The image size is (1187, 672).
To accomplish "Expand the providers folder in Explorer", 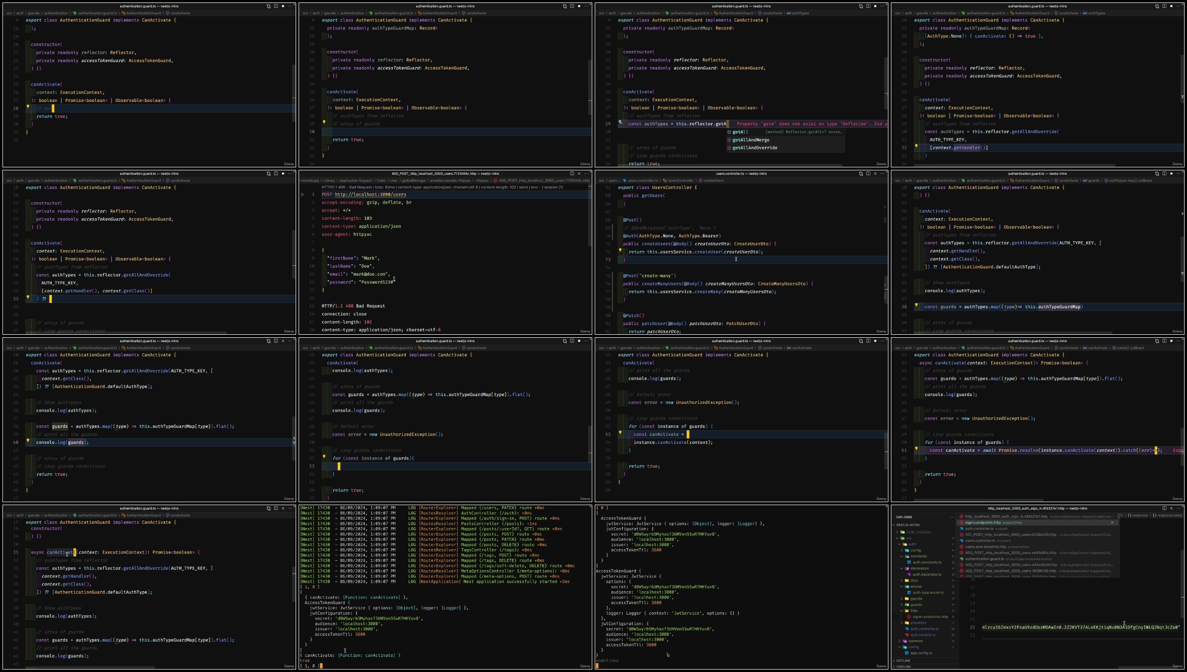I will point(918,623).
